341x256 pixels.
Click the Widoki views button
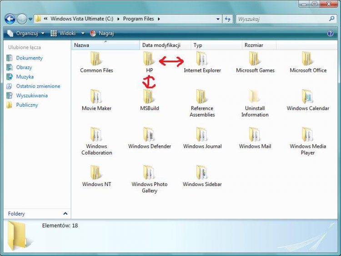coord(63,33)
